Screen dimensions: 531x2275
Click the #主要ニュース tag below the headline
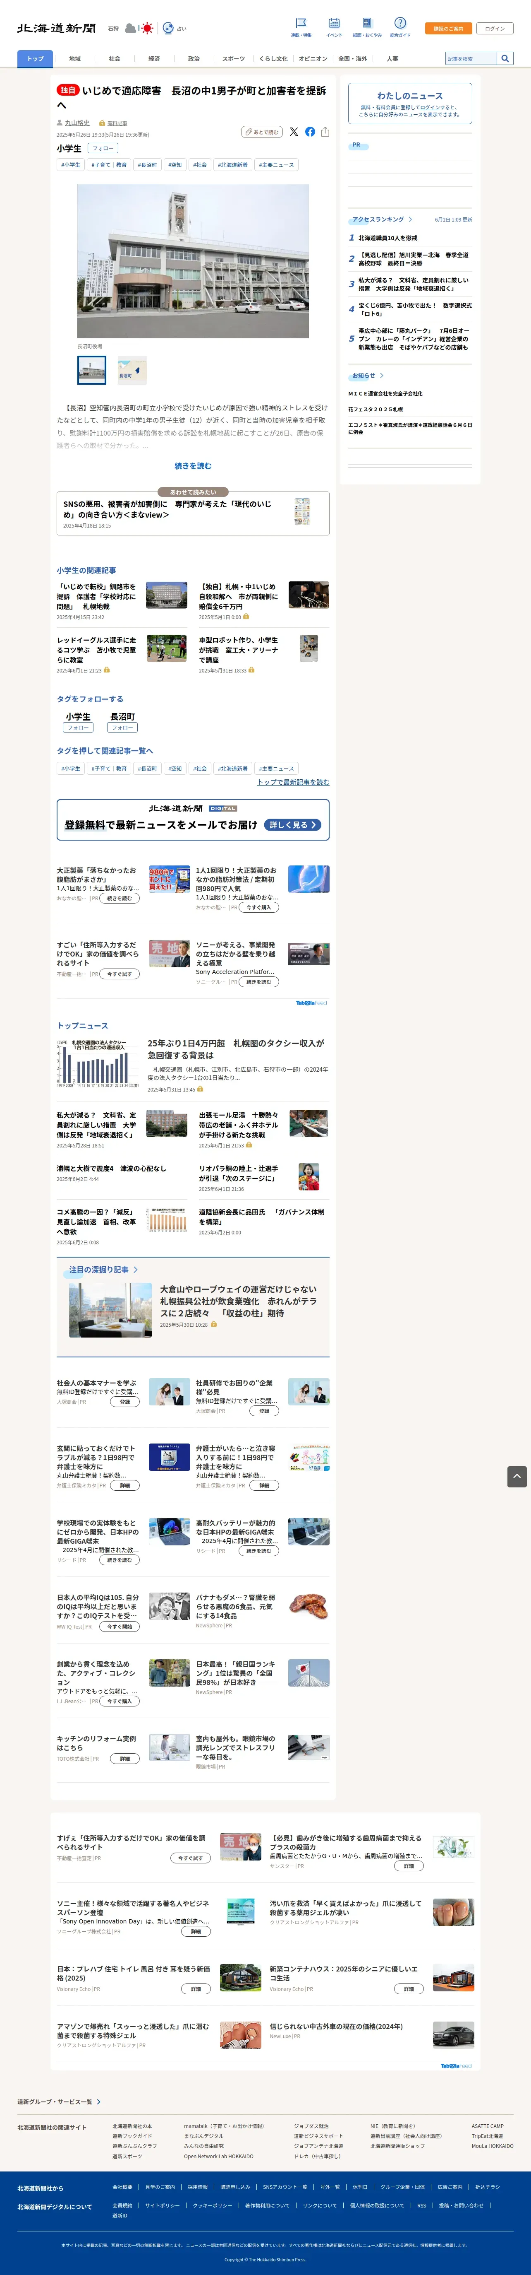[x=277, y=165]
